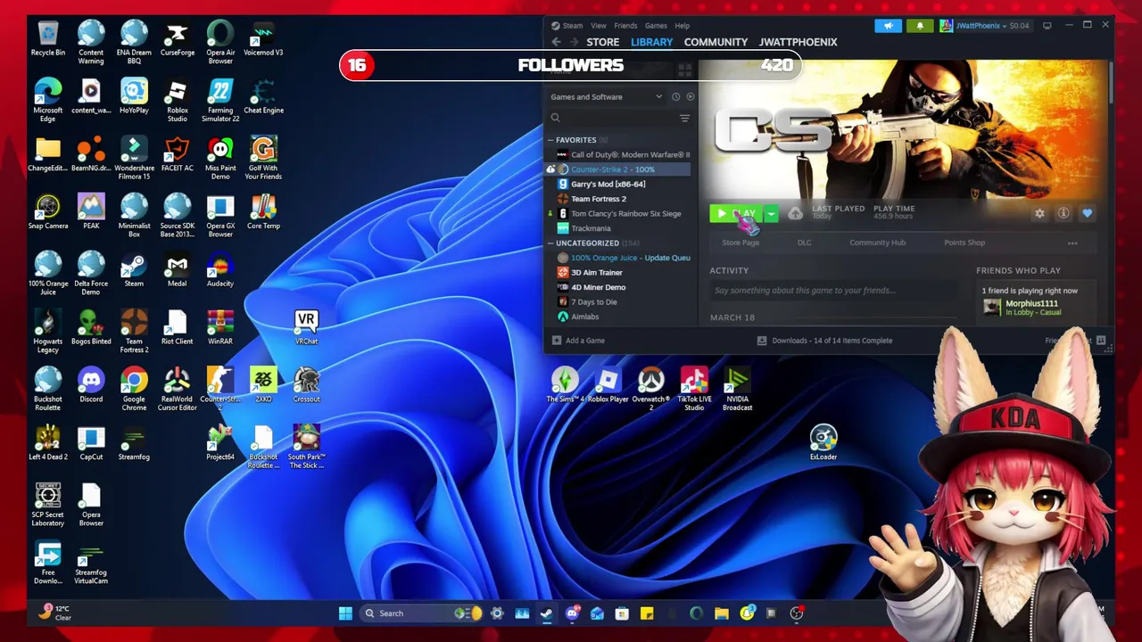Toggle Counter-Strike 2 favorite heart
The height and width of the screenshot is (642, 1142).
point(1087,213)
